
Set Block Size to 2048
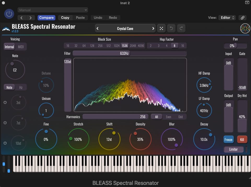point(133,46)
